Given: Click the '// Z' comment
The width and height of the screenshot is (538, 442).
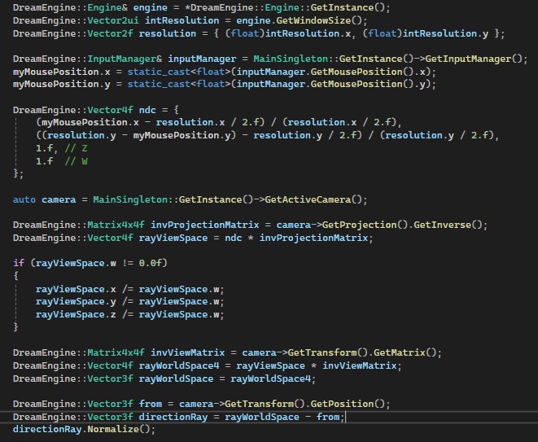Looking at the screenshot, I should tap(77, 149).
